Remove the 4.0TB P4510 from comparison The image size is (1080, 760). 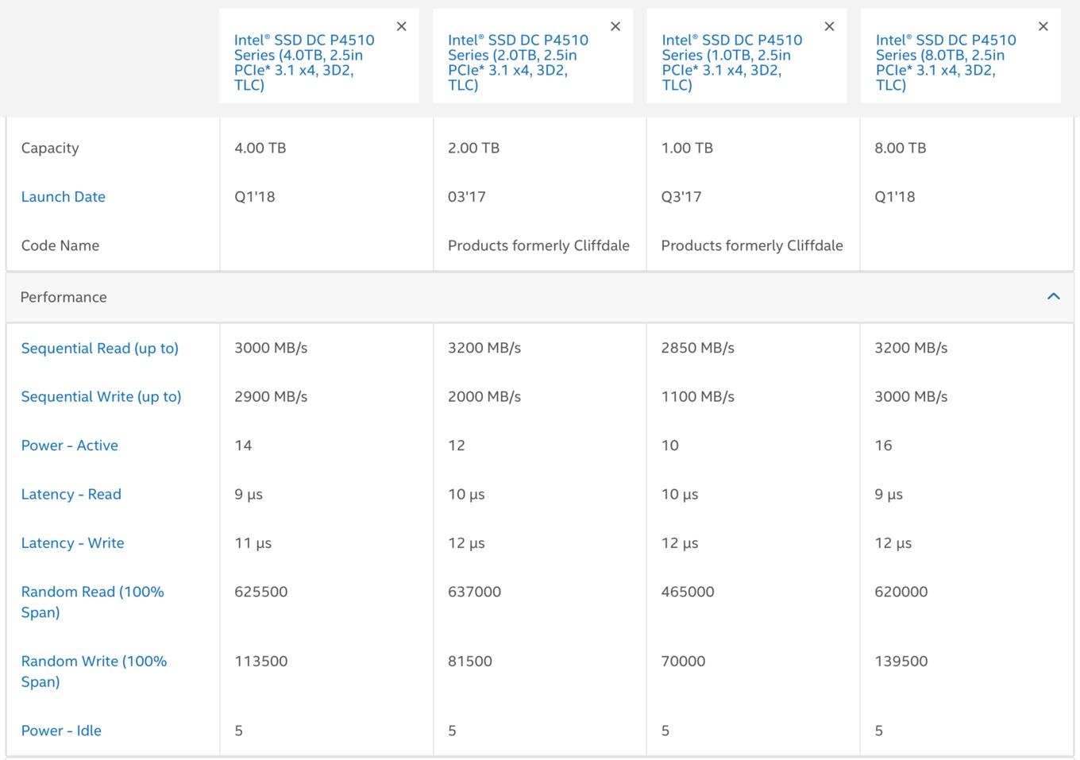pos(402,26)
